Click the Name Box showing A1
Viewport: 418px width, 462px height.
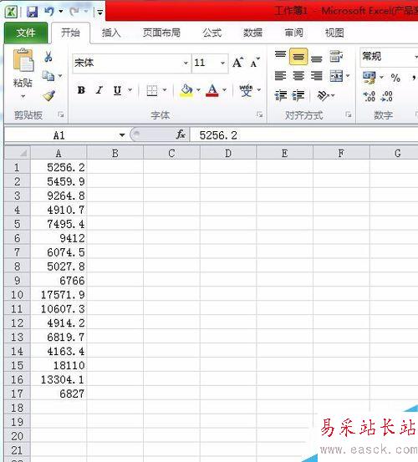point(61,135)
